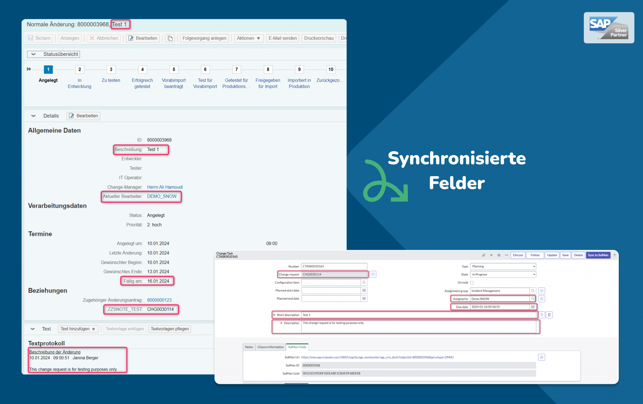Image resolution: width=643 pixels, height=404 pixels.
Task: Open the Aktionen dropdown menu
Action: click(x=249, y=38)
